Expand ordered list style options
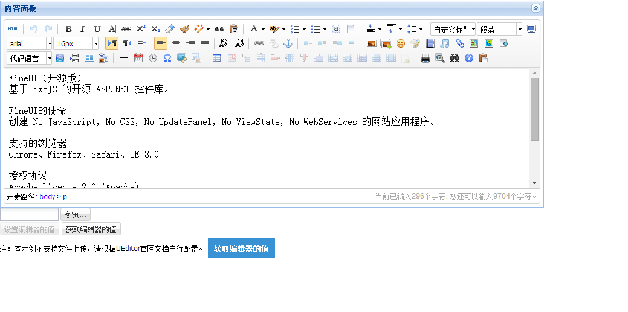 click(305, 29)
